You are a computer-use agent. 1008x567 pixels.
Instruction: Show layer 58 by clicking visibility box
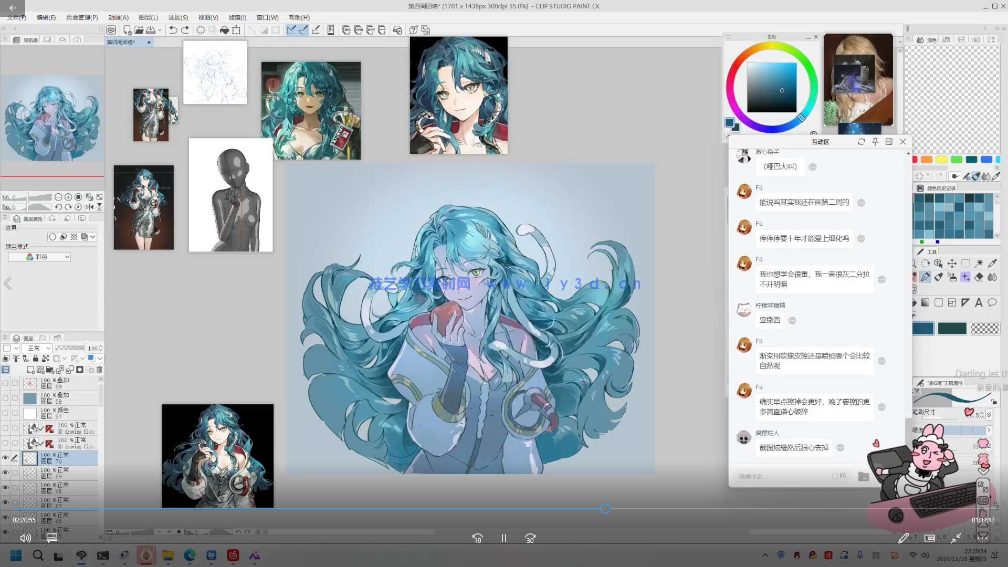[x=5, y=398]
